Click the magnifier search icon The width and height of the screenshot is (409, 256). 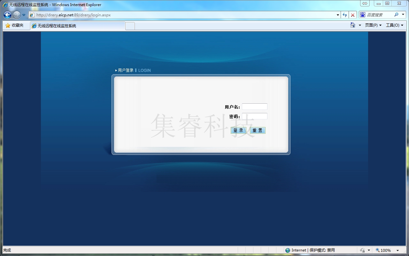[396, 15]
